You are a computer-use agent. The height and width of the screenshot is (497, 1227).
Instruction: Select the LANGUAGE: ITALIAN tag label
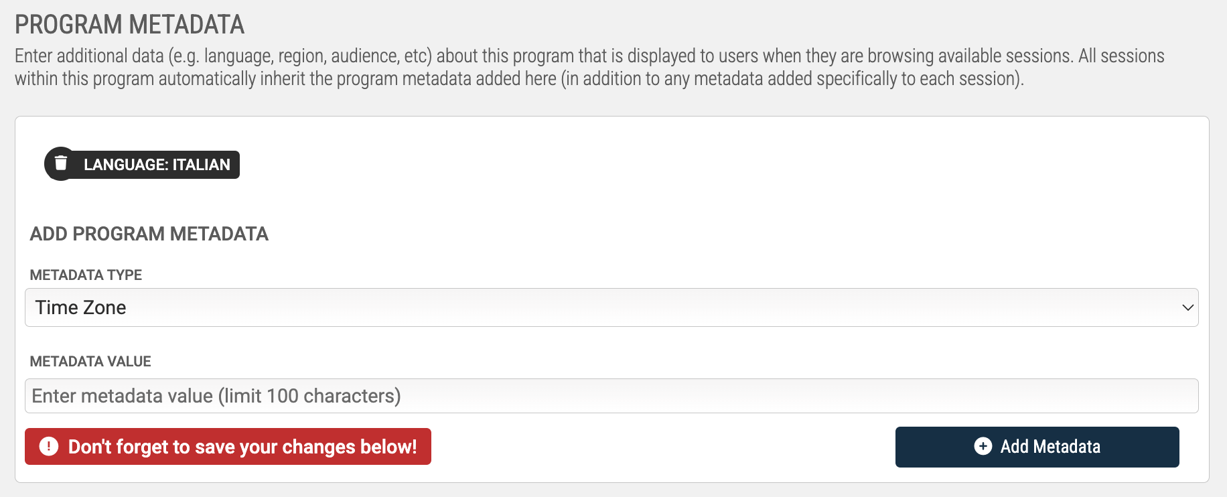coord(157,165)
